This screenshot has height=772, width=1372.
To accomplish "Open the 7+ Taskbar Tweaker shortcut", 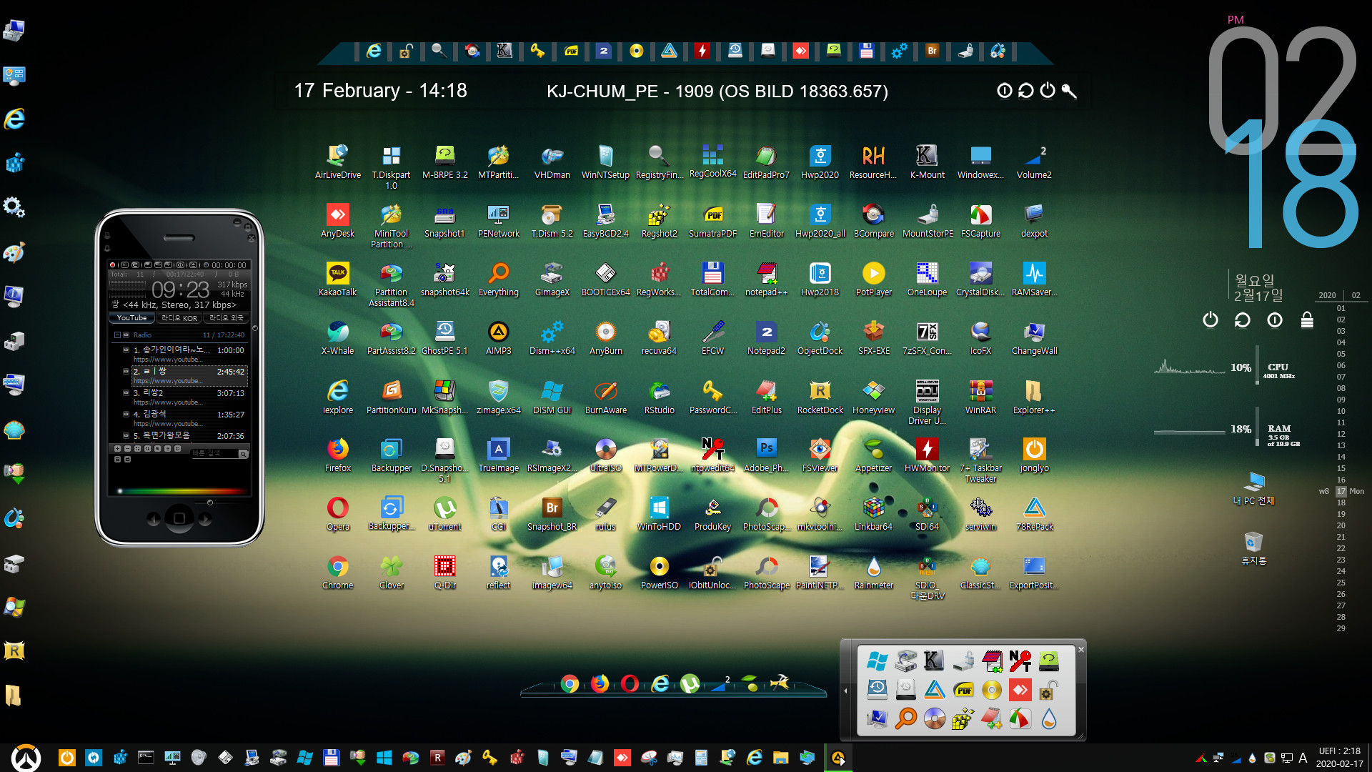I will [x=980, y=460].
